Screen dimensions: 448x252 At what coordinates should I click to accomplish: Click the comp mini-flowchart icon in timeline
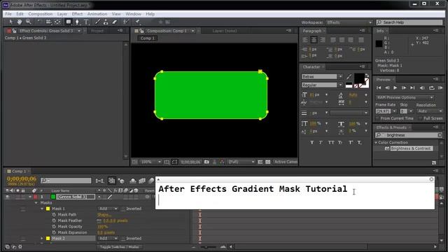[99, 181]
